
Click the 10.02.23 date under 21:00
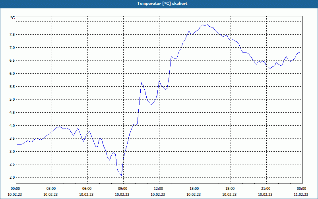[265, 194]
